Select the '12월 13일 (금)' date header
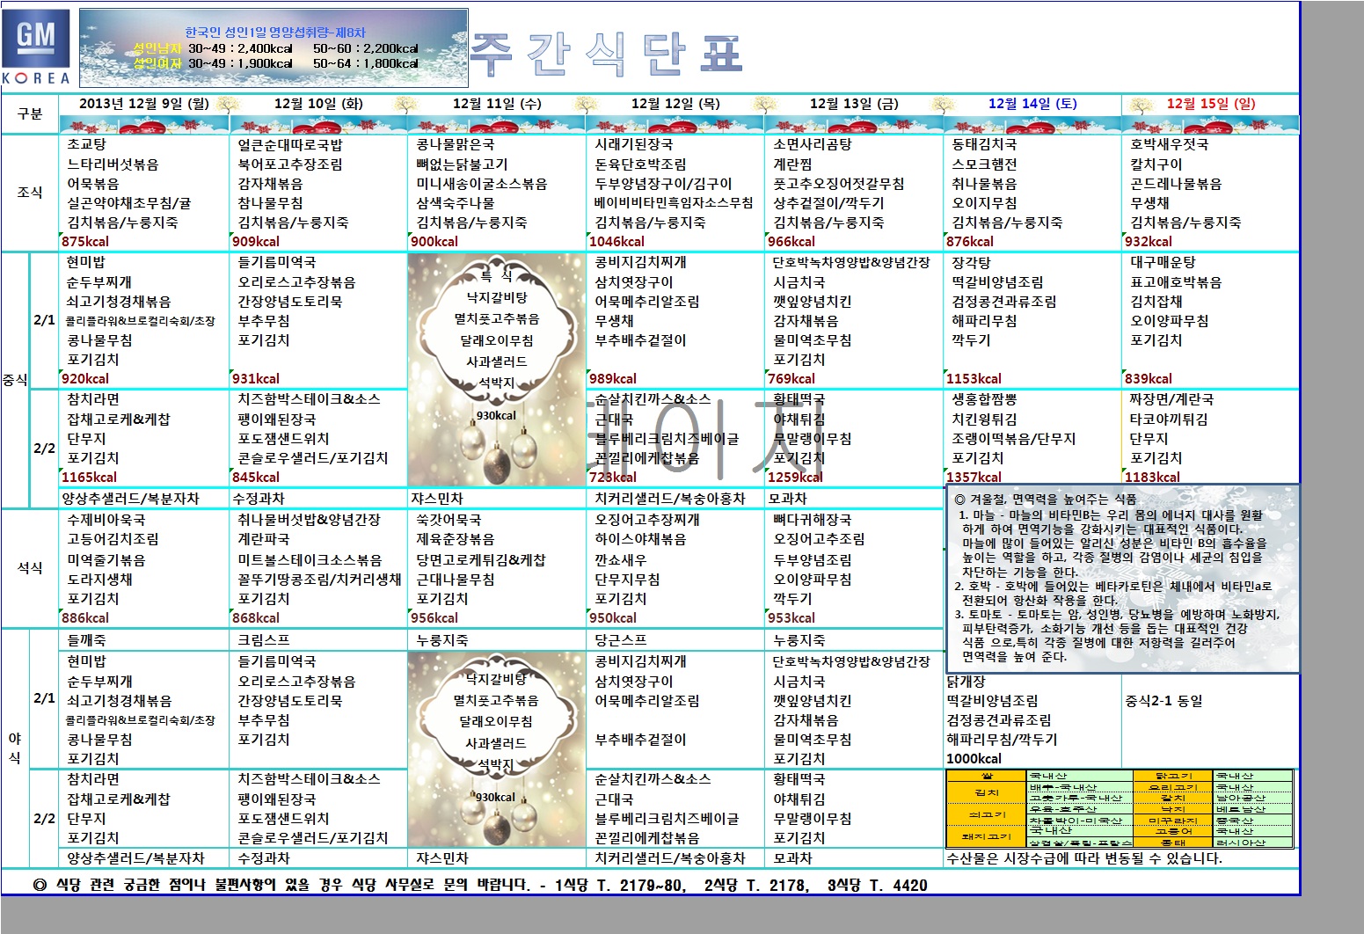1364x934 pixels. tap(854, 104)
